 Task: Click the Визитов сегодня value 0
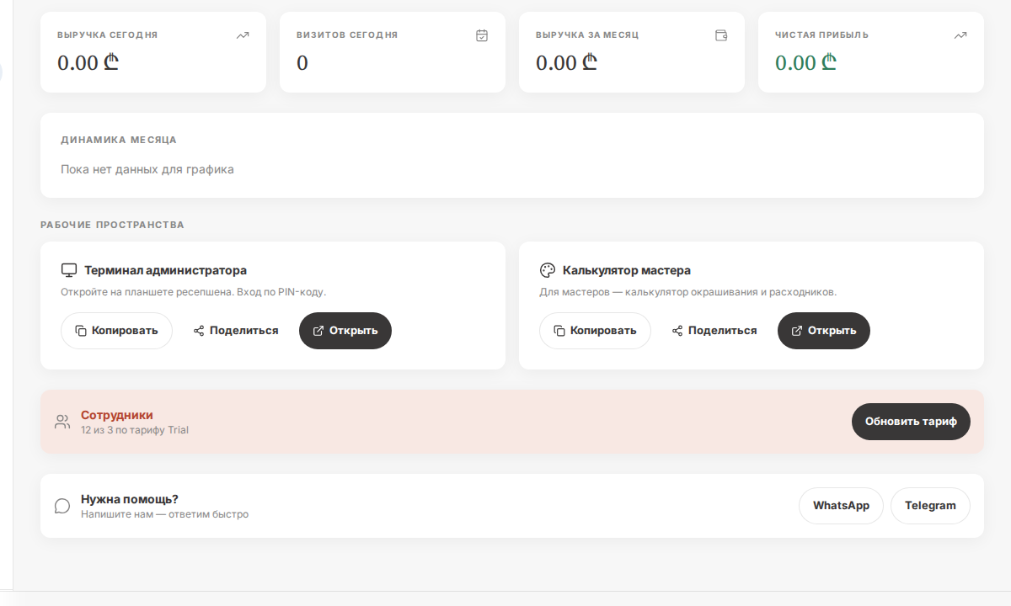click(302, 63)
